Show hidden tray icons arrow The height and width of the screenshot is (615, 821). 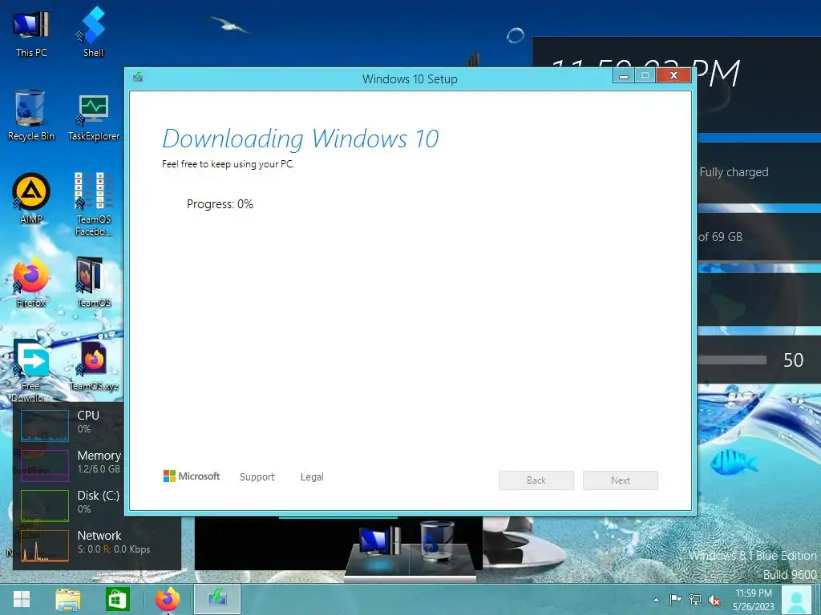656,600
